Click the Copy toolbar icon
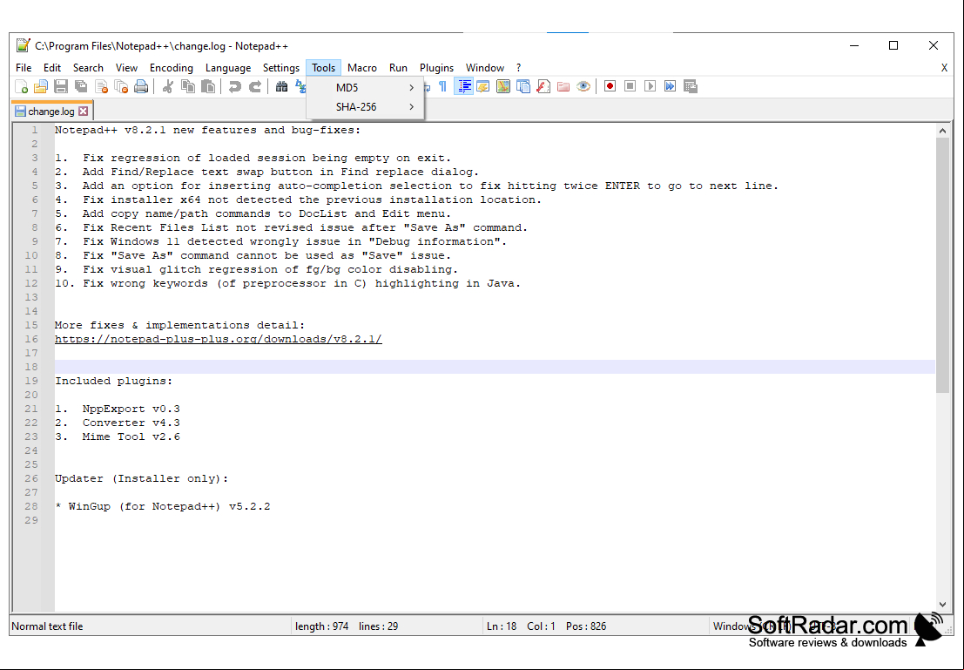This screenshot has height=670, width=964. pyautogui.click(x=188, y=87)
